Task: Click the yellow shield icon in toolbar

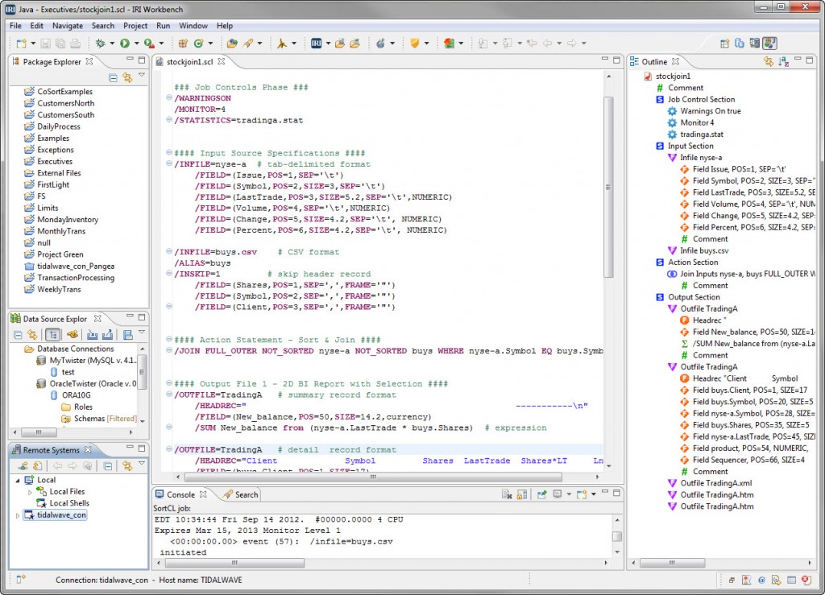Action: (415, 43)
